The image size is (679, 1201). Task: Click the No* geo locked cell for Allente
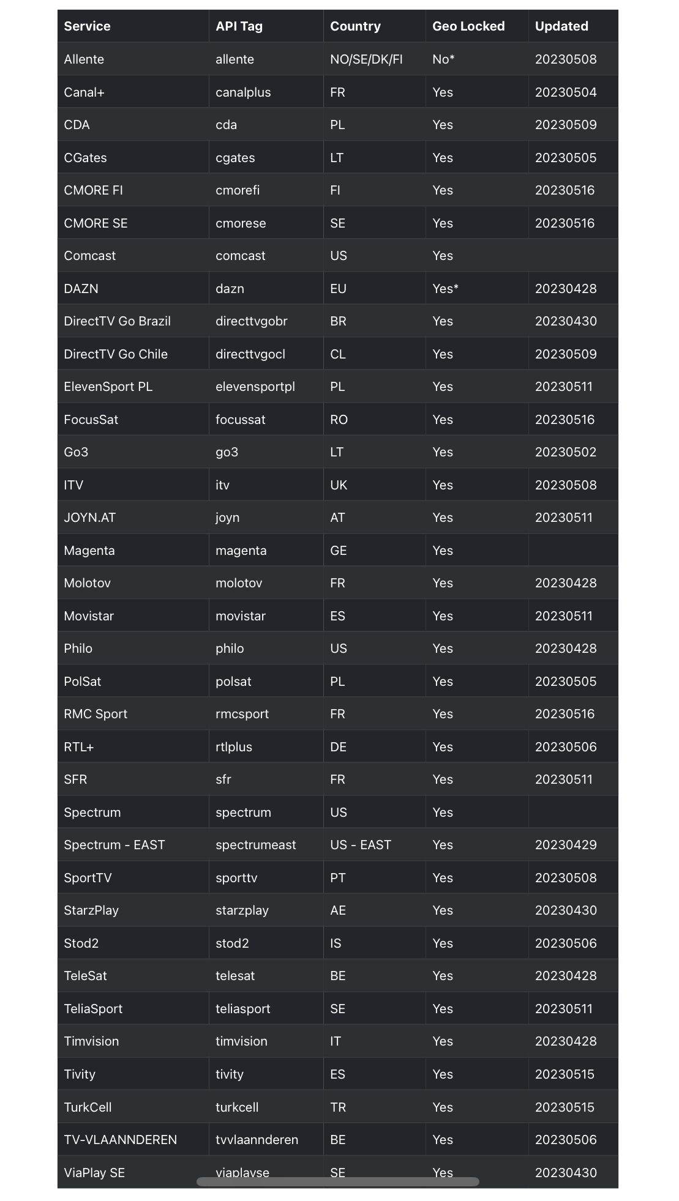tap(443, 59)
